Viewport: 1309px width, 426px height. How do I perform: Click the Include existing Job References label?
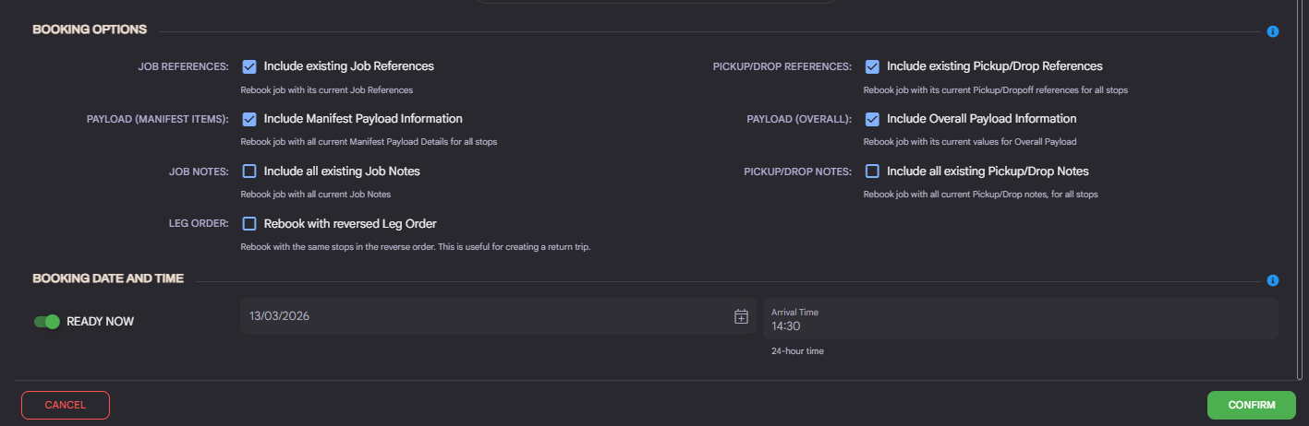[349, 66]
